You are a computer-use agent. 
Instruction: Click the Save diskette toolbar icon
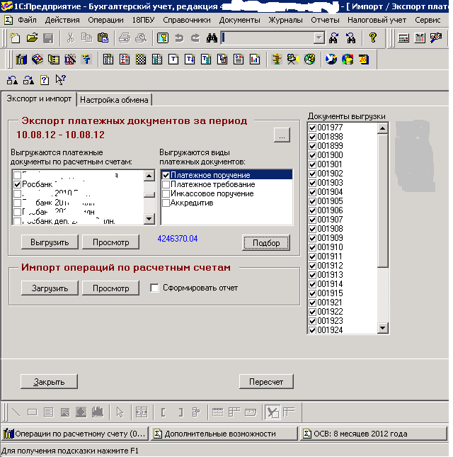pyautogui.click(x=48, y=38)
